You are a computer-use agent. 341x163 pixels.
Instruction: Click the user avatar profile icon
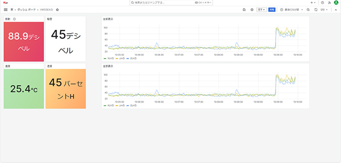click(336, 2)
